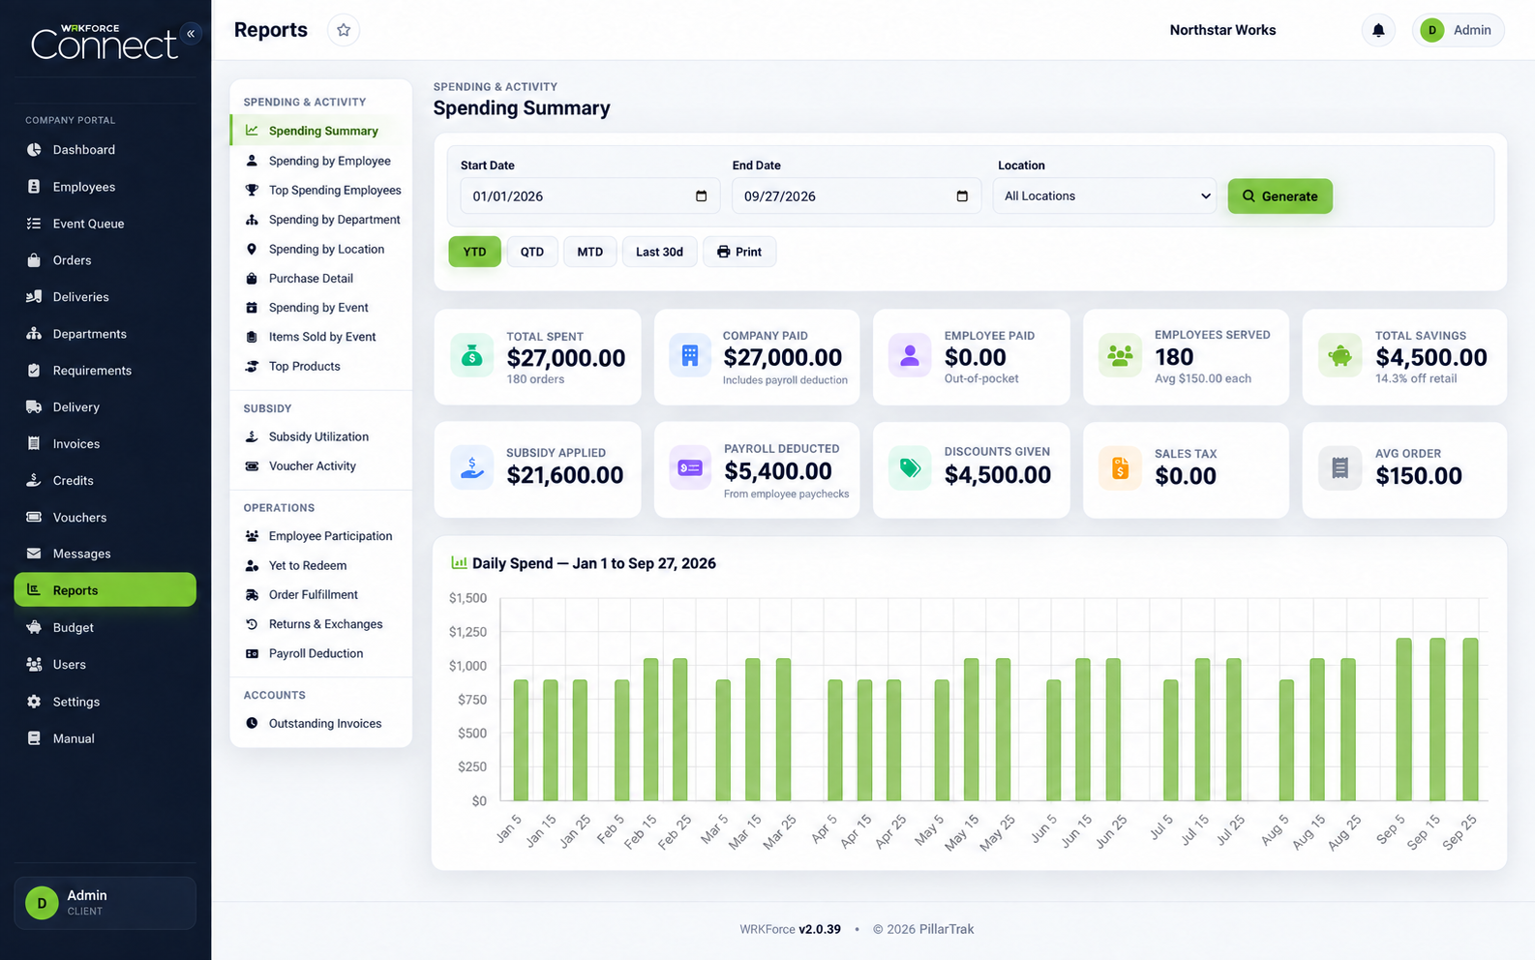Print the spending summary
Screen dimensions: 1535x960
point(739,252)
